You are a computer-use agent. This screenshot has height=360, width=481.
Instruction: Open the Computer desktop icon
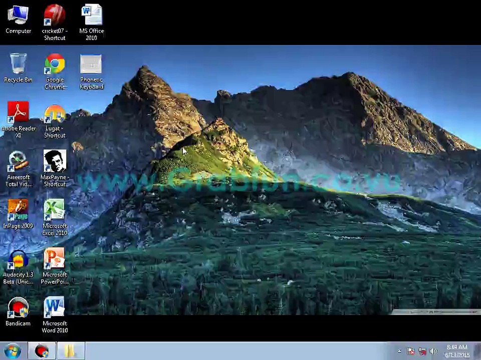(x=18, y=19)
